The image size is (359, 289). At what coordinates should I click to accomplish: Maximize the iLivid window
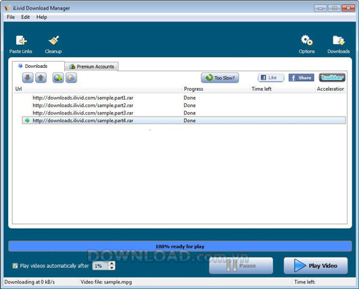pos(334,8)
